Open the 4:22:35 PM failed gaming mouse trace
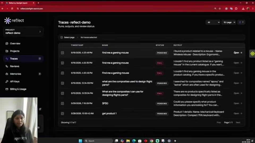Image resolution: width=255 pixels, height=143 pixels. pos(238,63)
